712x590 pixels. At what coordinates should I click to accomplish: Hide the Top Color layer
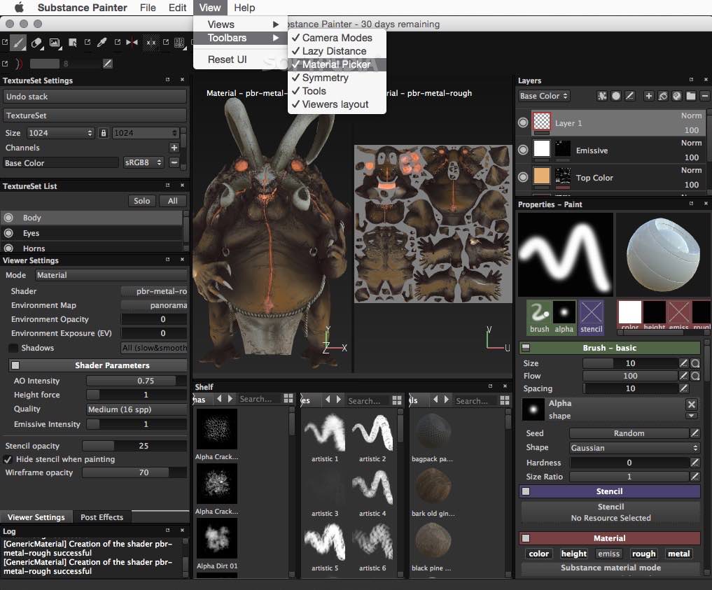523,177
